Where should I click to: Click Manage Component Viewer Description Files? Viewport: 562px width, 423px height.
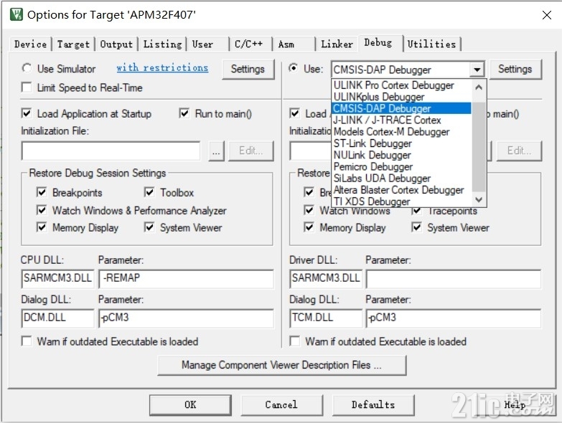point(281,366)
